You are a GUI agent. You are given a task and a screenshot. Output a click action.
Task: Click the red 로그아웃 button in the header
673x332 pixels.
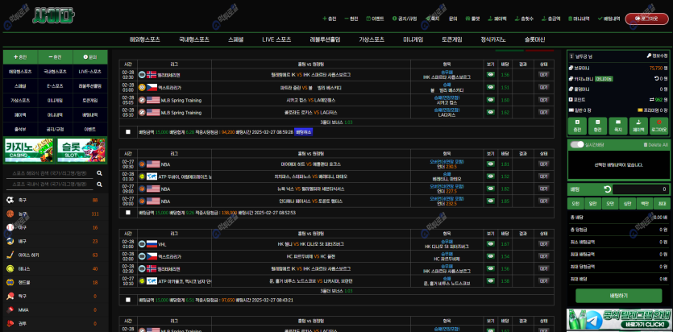pos(646,18)
